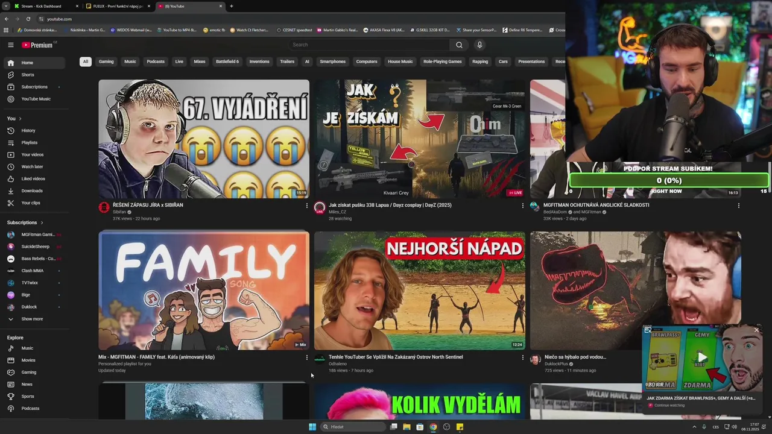Open the hamburger guide menu
The height and width of the screenshot is (434, 772).
(10, 45)
